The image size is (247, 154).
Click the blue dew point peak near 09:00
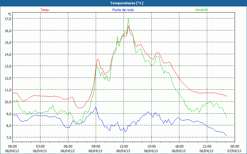coord(96,107)
